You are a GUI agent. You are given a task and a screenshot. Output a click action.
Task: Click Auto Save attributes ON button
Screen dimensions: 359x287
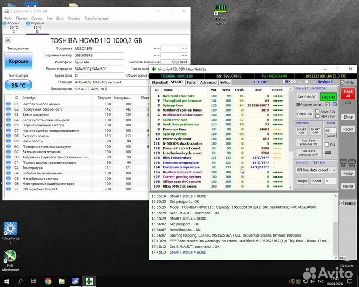pyautogui.click(x=308, y=142)
